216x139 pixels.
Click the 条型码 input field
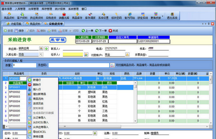coord(79,65)
